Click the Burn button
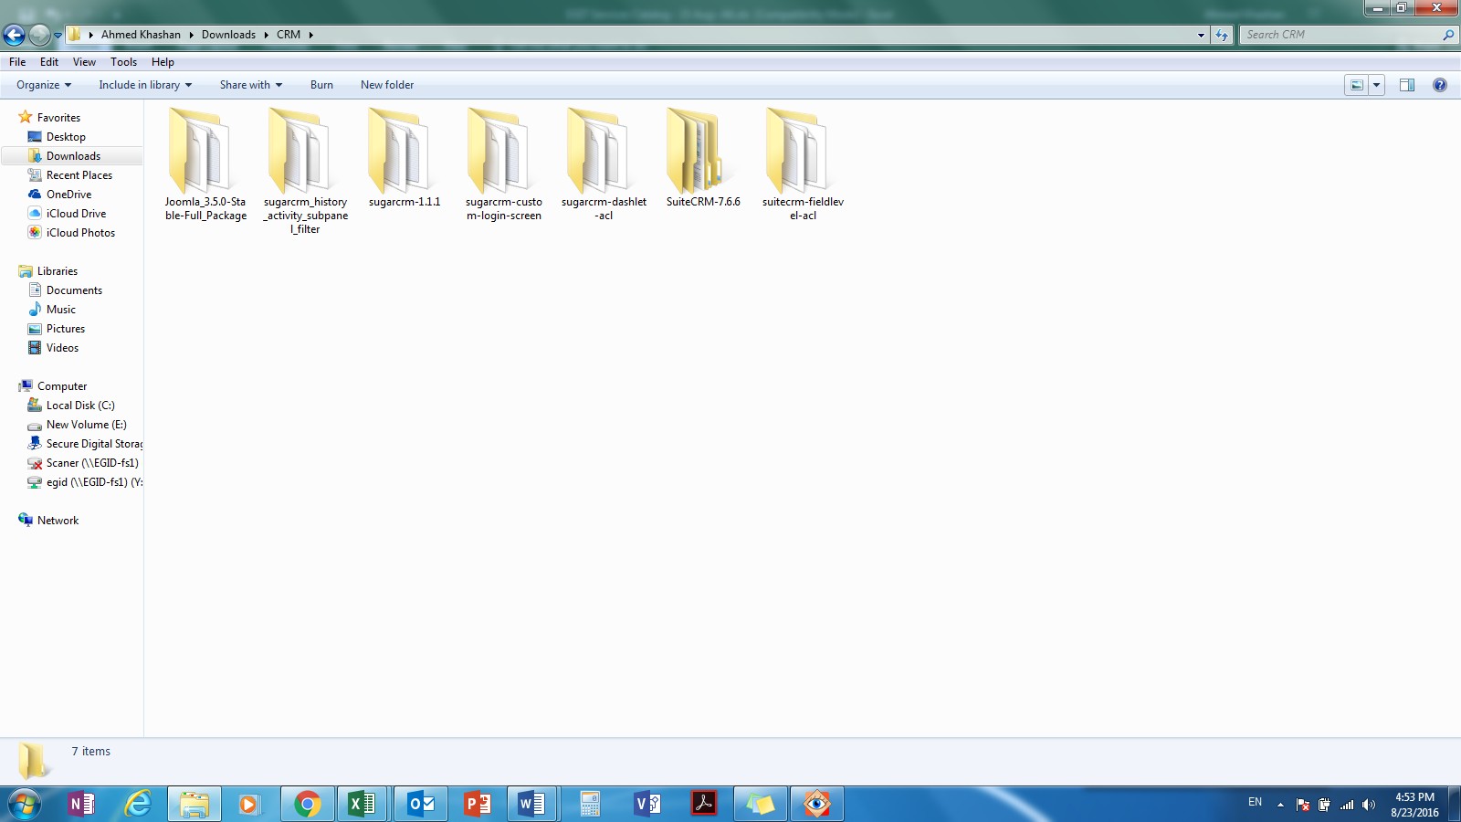The width and height of the screenshot is (1461, 822). [321, 85]
